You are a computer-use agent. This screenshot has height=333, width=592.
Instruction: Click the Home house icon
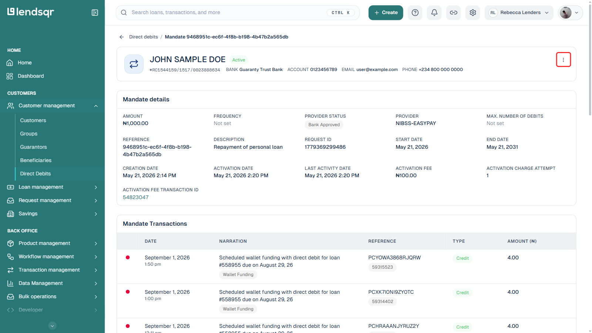coord(10,63)
